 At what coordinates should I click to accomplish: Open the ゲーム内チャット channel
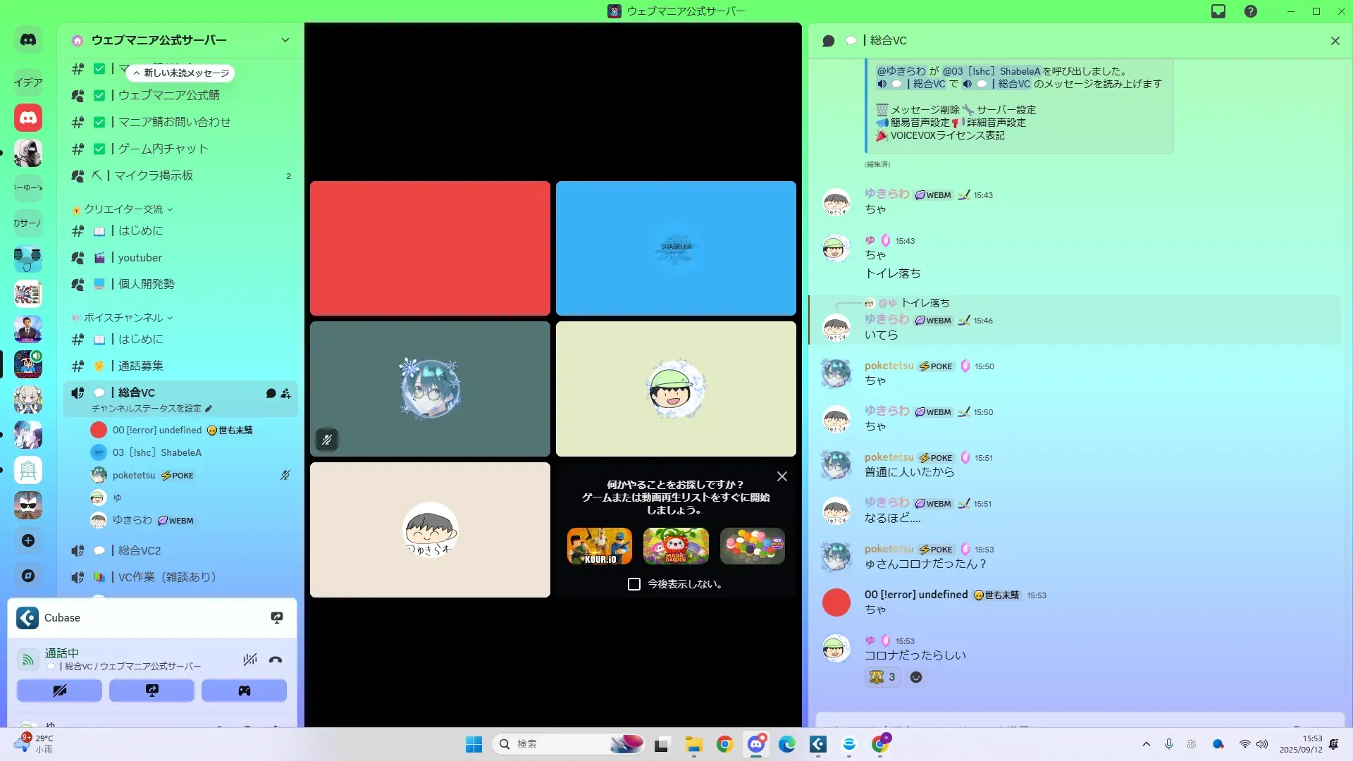click(163, 149)
